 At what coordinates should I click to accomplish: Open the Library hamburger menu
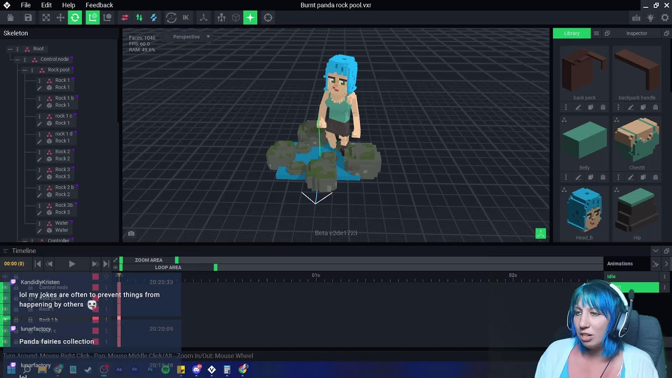point(596,33)
